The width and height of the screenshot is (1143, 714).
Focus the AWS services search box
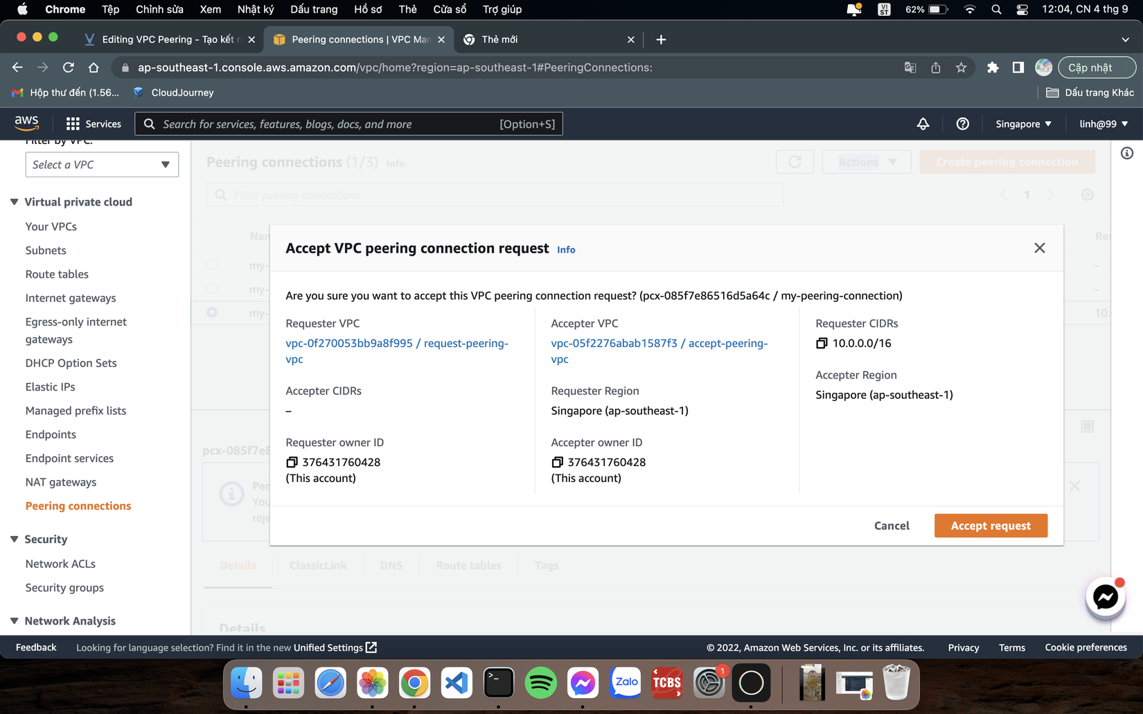click(348, 124)
